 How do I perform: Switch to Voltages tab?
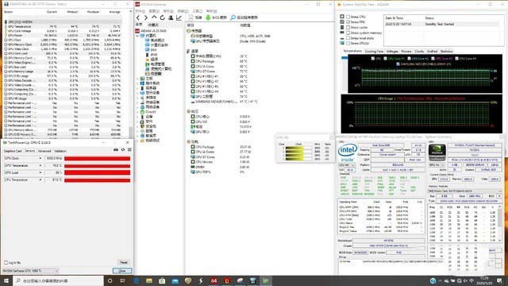pyautogui.click(x=392, y=51)
